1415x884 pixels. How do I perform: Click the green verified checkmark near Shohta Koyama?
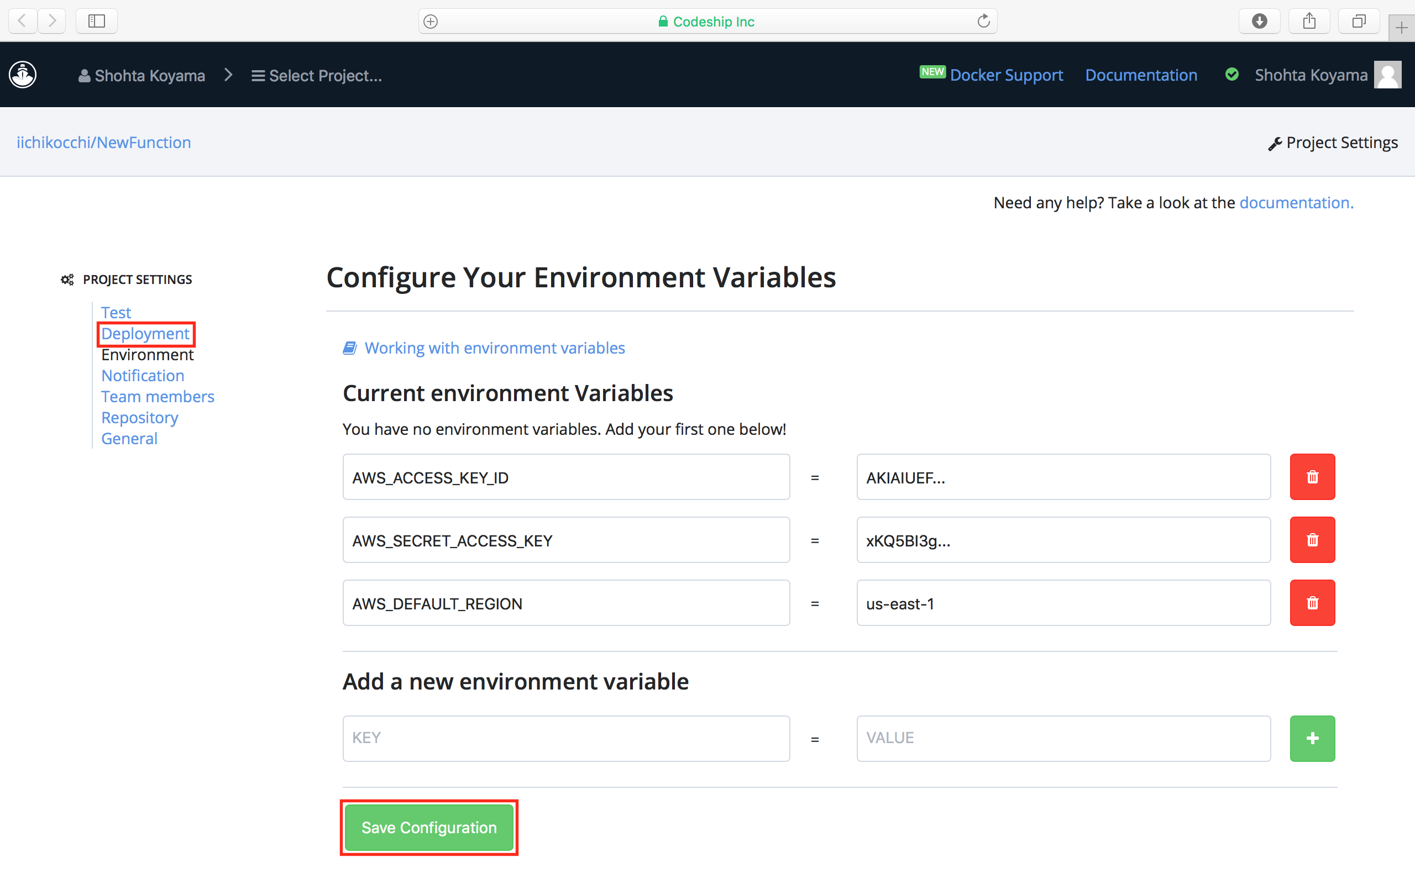[1232, 74]
